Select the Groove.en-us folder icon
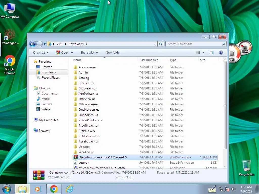259x194 pixels. point(75,88)
